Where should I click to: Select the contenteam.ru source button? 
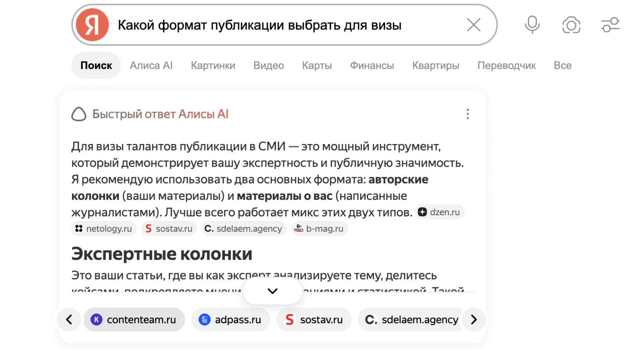134,320
